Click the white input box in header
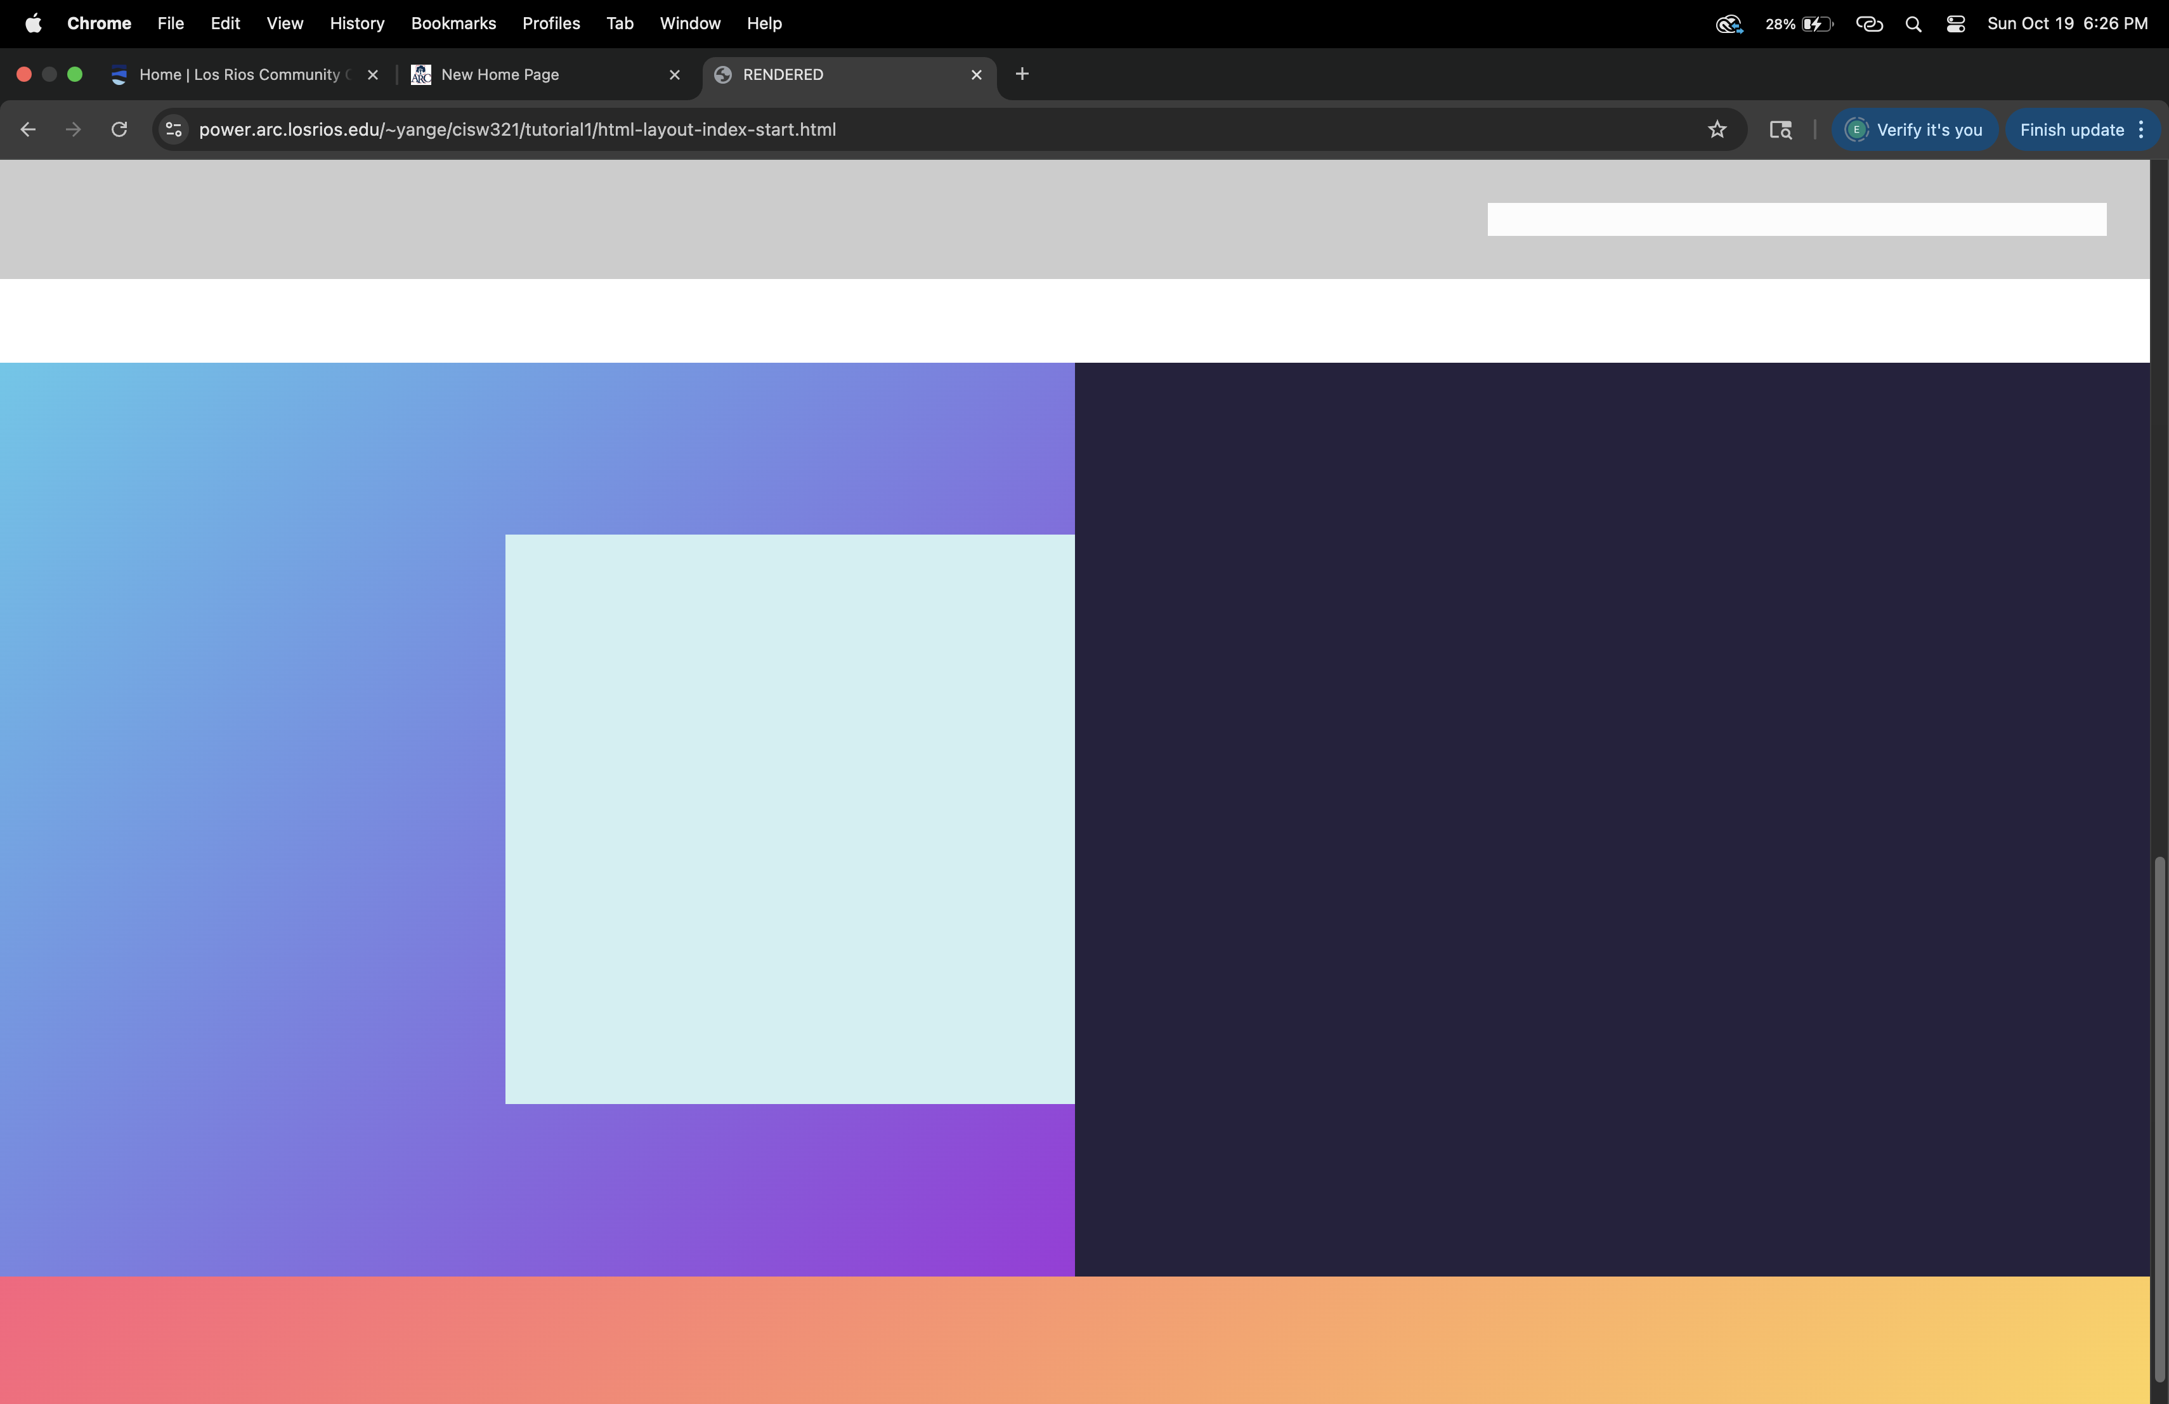 [x=1796, y=219]
